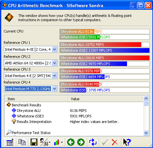153x148 pixels.
Task: Cancel using the red X toolbar icon
Action: click(x=115, y=142)
